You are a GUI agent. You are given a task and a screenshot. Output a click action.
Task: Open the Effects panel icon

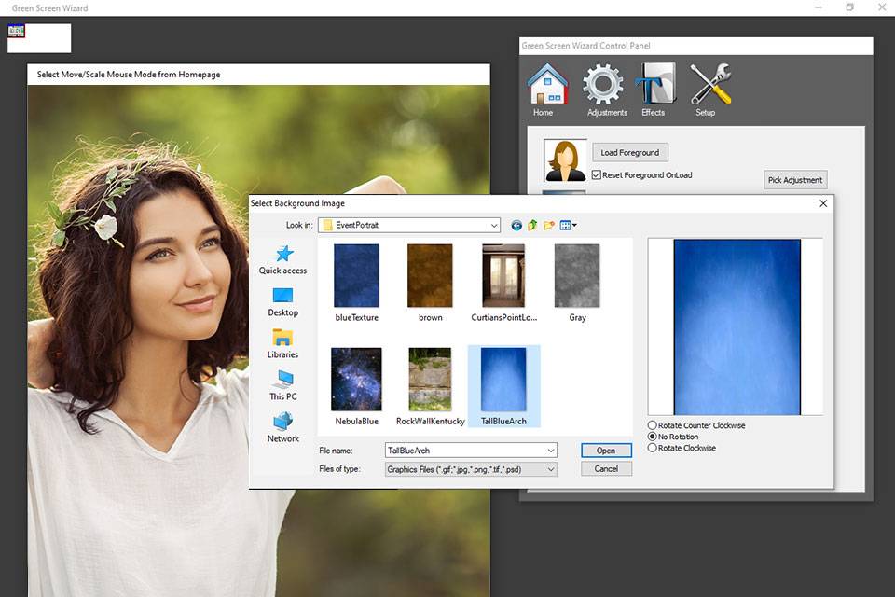pyautogui.click(x=654, y=85)
